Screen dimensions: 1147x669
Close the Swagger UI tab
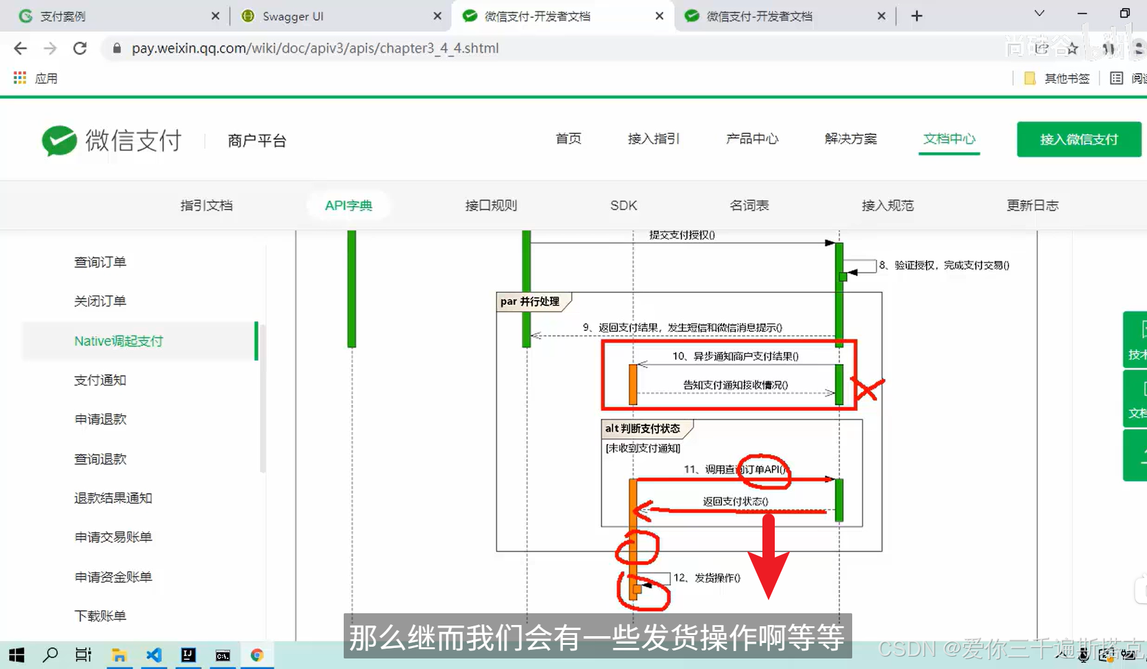coord(437,16)
